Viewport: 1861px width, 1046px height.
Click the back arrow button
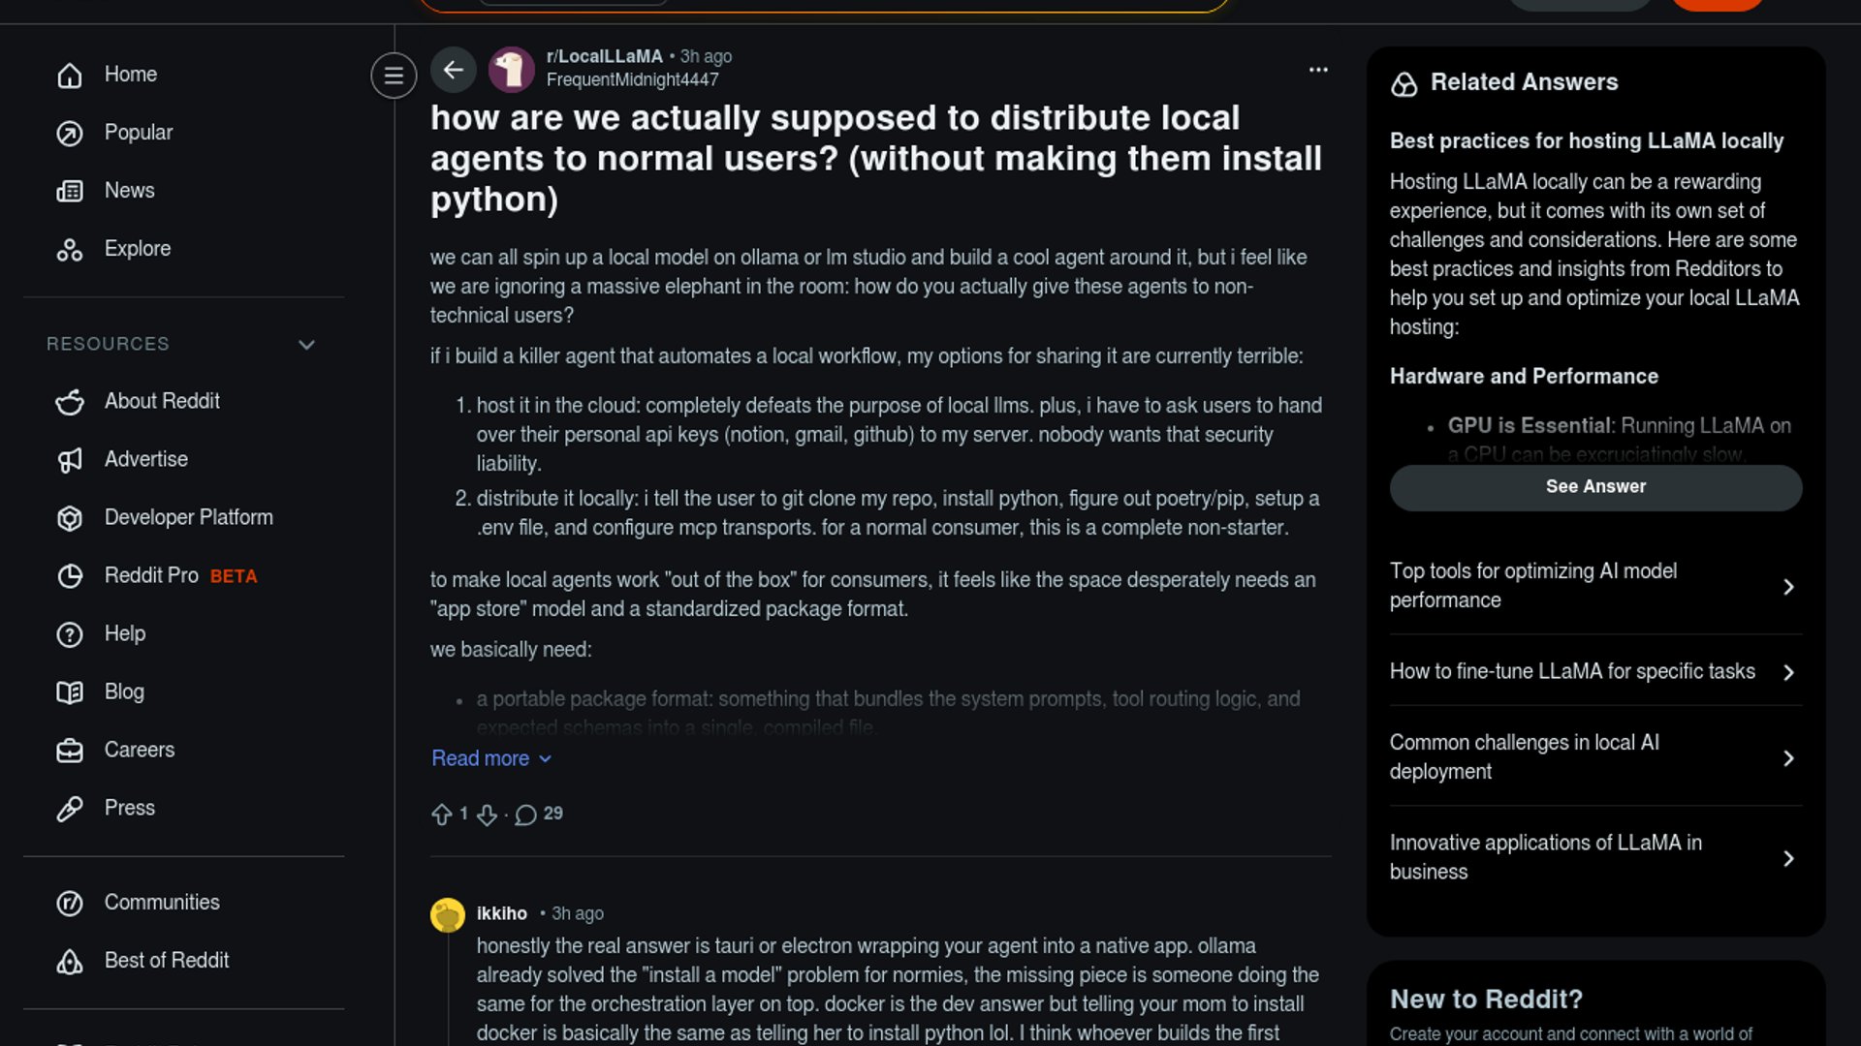point(453,70)
